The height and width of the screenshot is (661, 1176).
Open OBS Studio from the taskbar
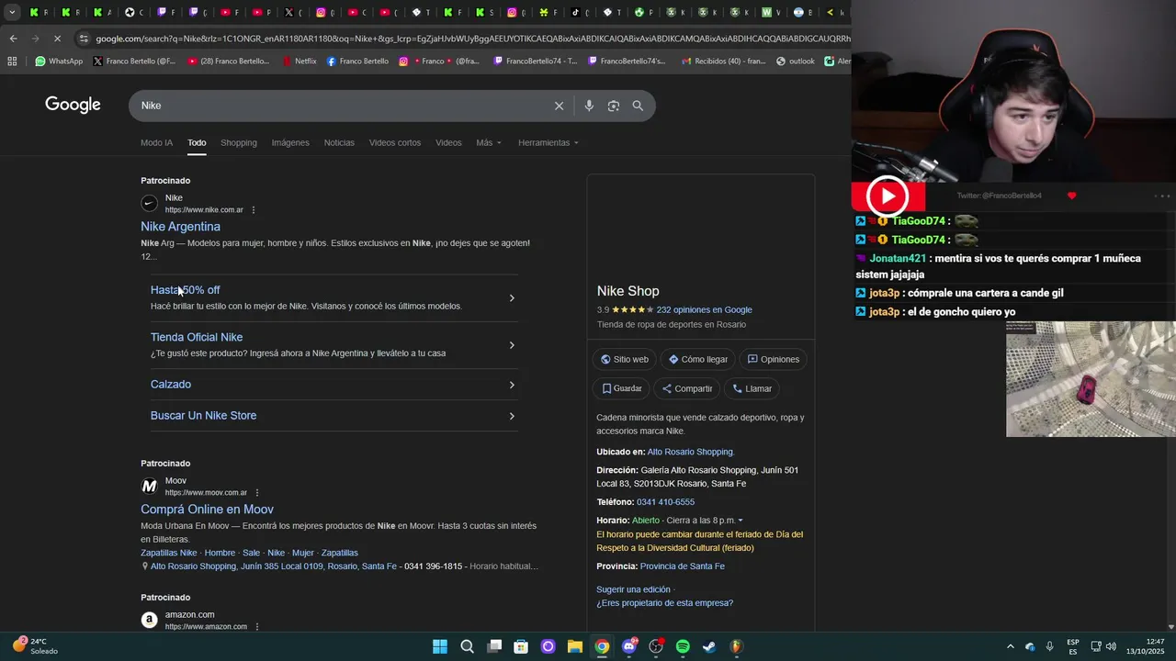point(656,646)
